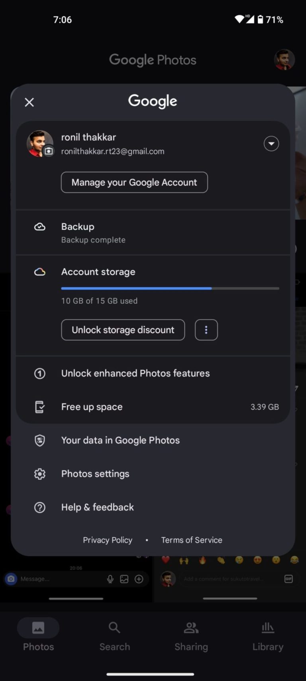Select the Free up space phone icon
This screenshot has width=306, height=681.
click(40, 407)
